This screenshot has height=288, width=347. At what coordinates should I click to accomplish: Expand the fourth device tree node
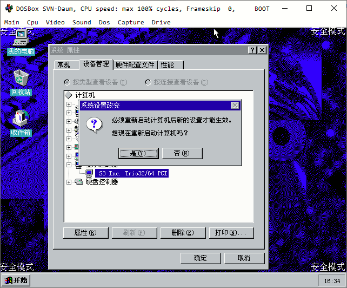point(69,130)
